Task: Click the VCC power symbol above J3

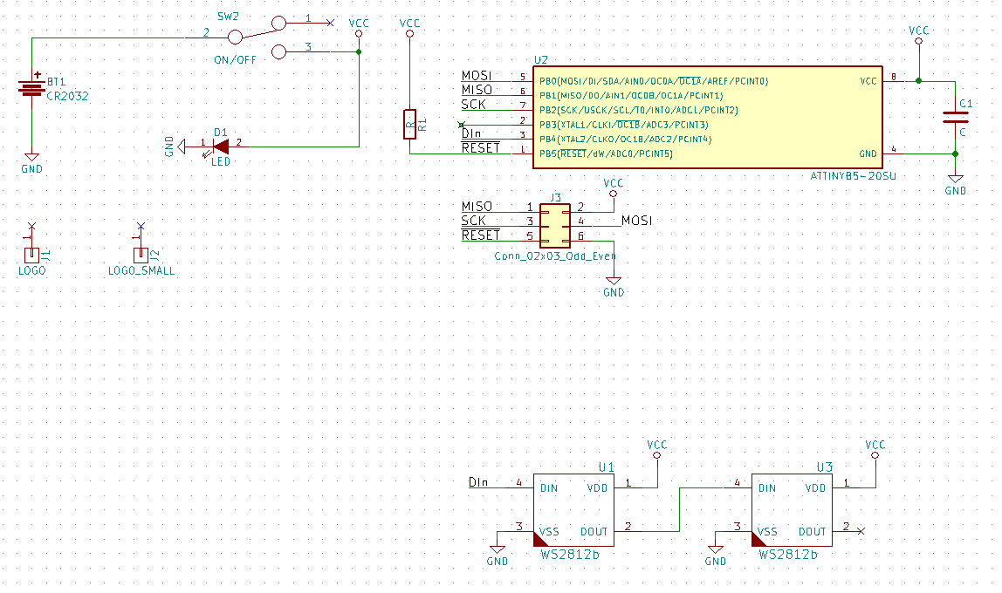Action: (x=614, y=187)
